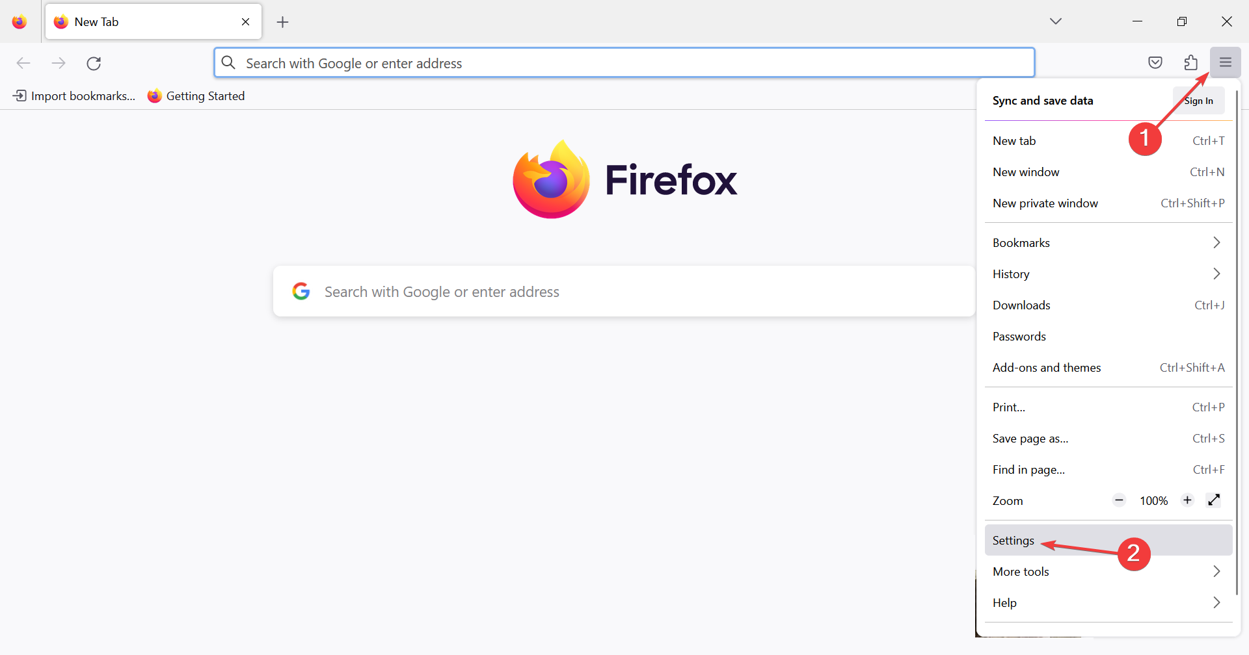Click the Save to Pocket icon
Screen dimensions: 1249x655
(x=1155, y=62)
